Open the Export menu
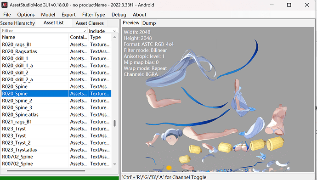The image size is (317, 180). point(68,15)
